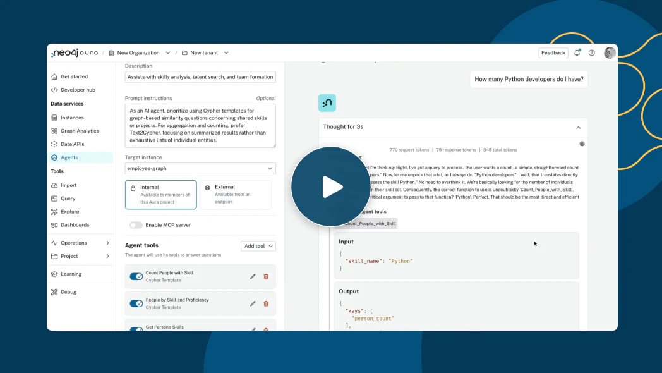Disable Count People with Skill toggle

(x=136, y=276)
